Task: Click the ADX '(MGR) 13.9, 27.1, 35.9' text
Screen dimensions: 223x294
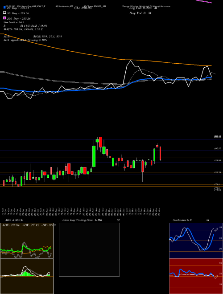Action: 47,37
